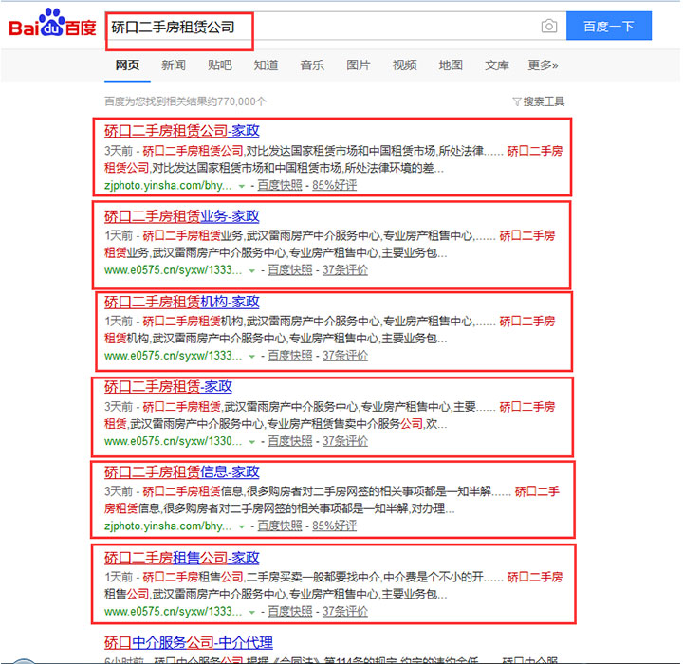Expand URL dropdown arrow of 硚口二手房租赁-家政 result
The image size is (683, 664).
[x=251, y=442]
